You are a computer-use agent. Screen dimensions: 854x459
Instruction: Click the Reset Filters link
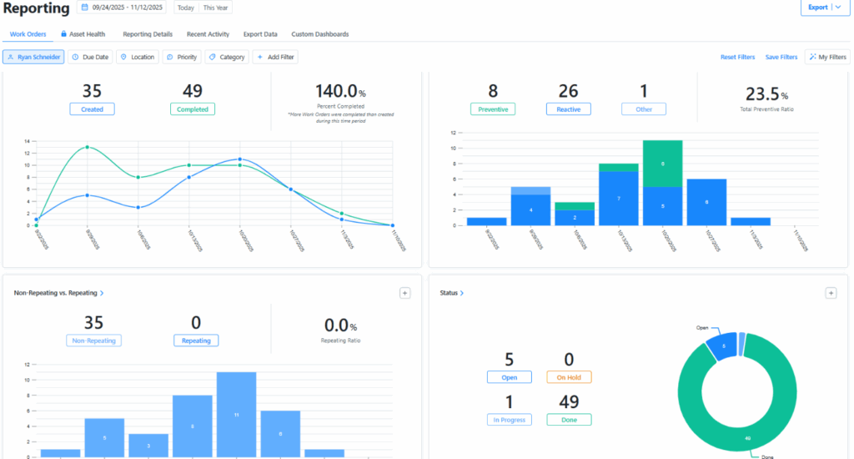click(737, 58)
